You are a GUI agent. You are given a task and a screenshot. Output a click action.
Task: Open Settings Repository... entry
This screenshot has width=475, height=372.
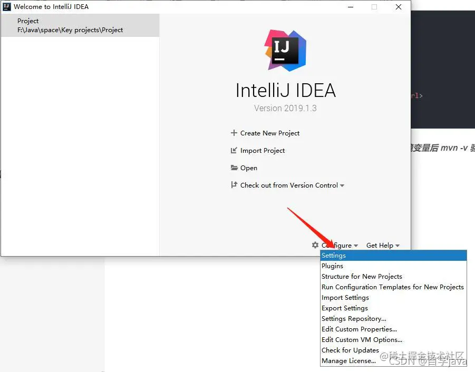click(x=393, y=318)
